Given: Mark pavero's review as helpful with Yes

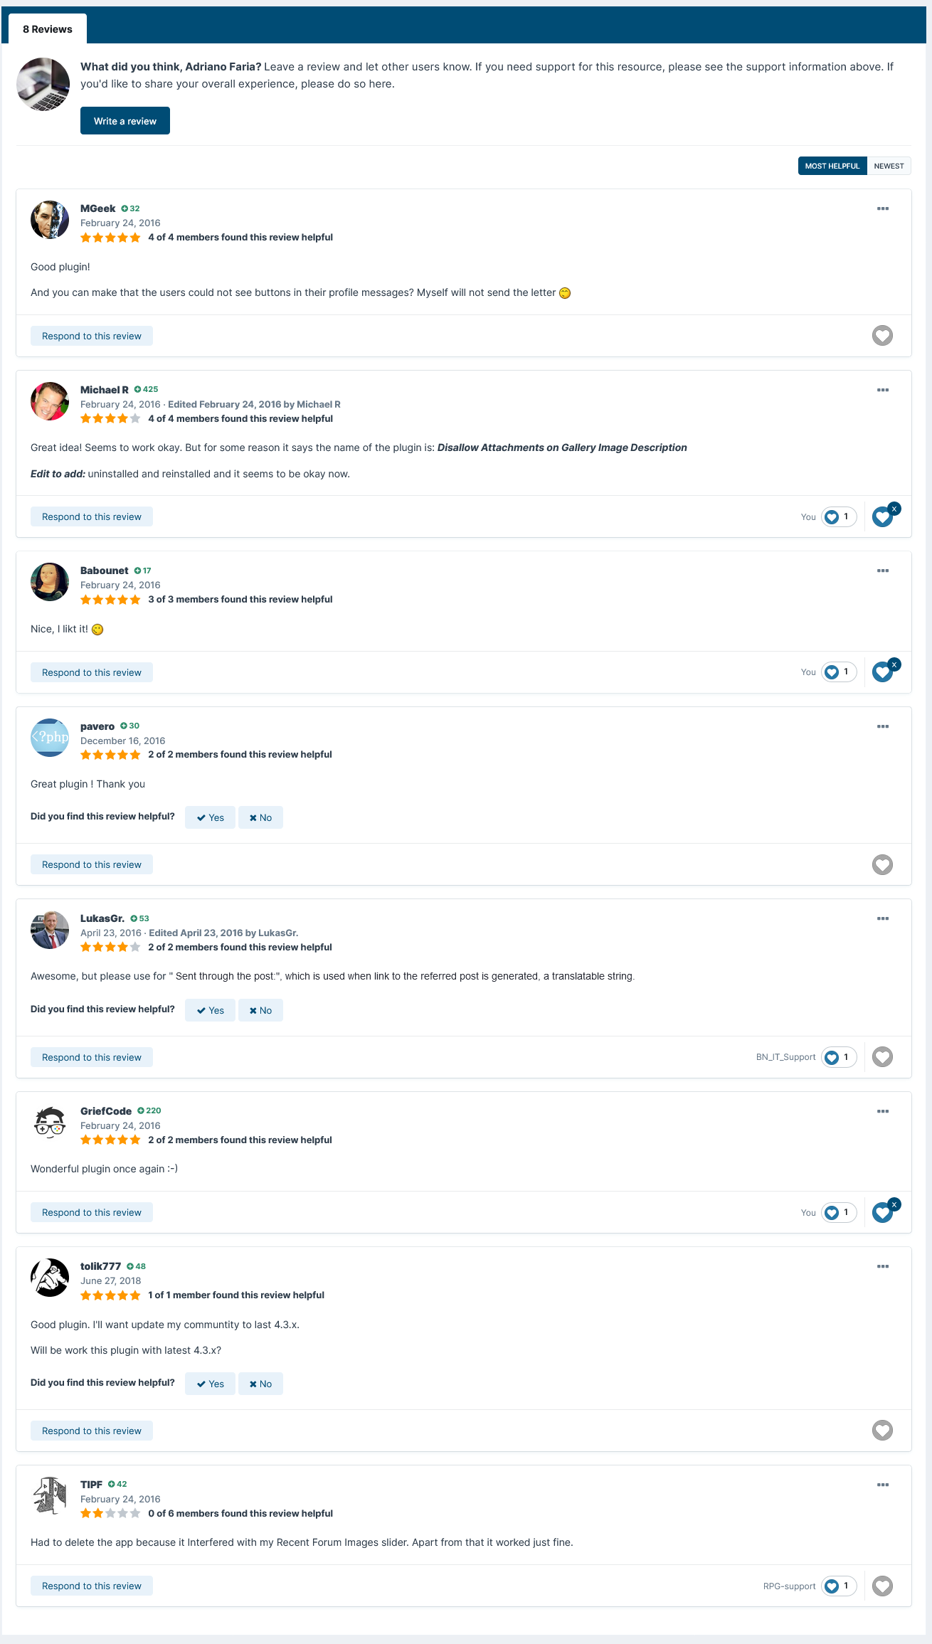Looking at the screenshot, I should tap(210, 817).
